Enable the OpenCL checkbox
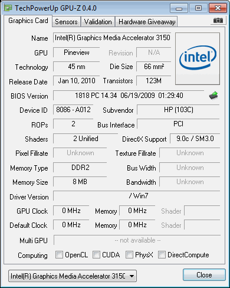The image size is (230, 288). [x=59, y=254]
